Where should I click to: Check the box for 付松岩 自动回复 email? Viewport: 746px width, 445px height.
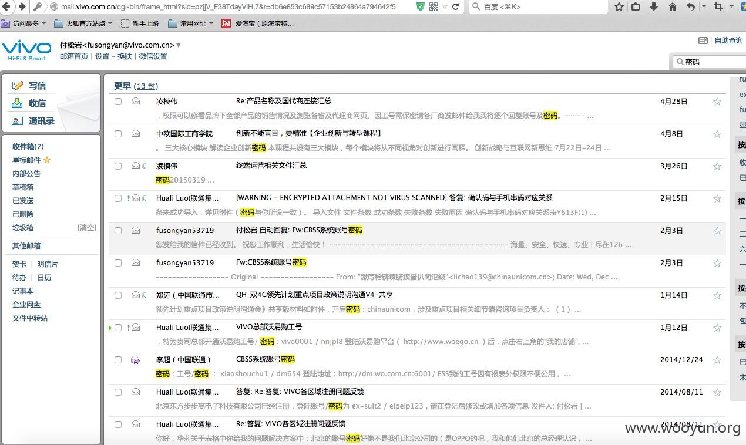click(x=118, y=231)
